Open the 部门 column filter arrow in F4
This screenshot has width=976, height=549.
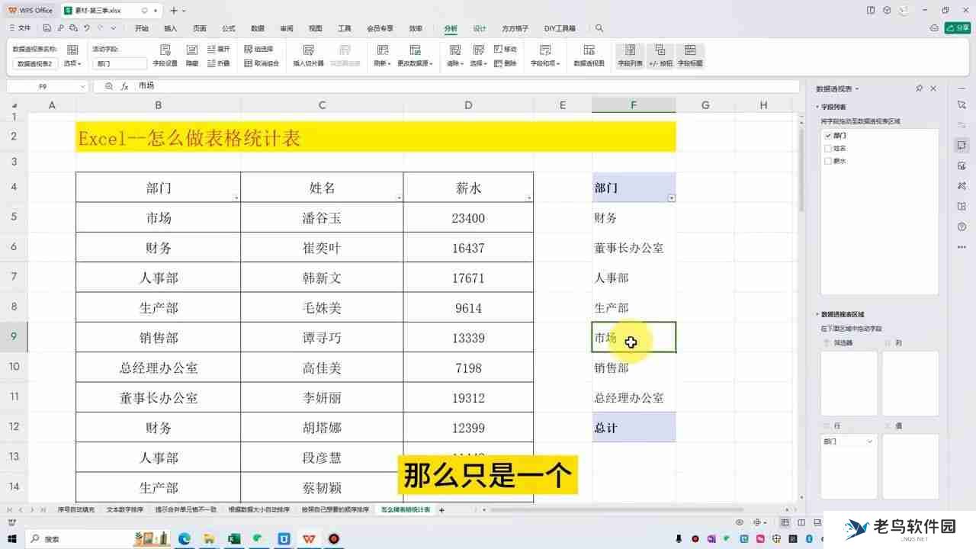670,197
